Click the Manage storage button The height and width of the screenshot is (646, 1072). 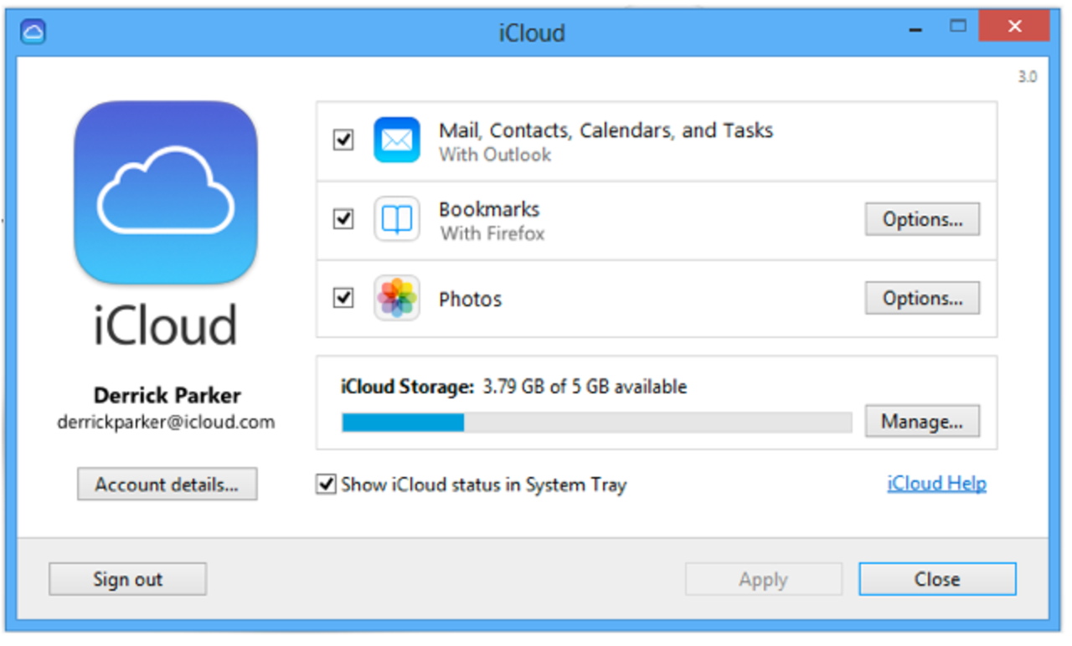[x=922, y=421]
